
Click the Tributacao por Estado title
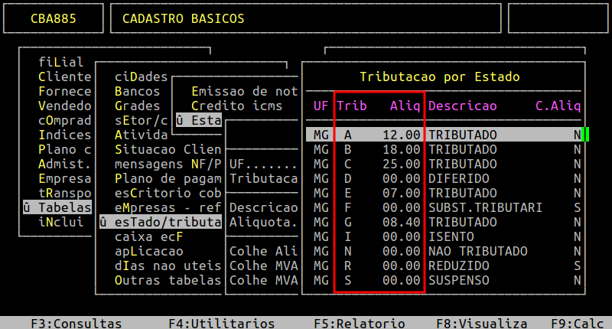click(x=439, y=77)
